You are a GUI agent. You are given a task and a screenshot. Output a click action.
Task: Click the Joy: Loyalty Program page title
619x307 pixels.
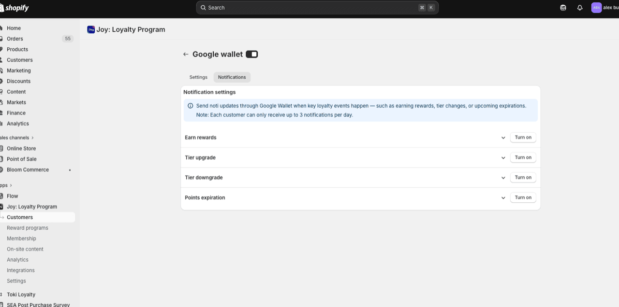(x=131, y=29)
